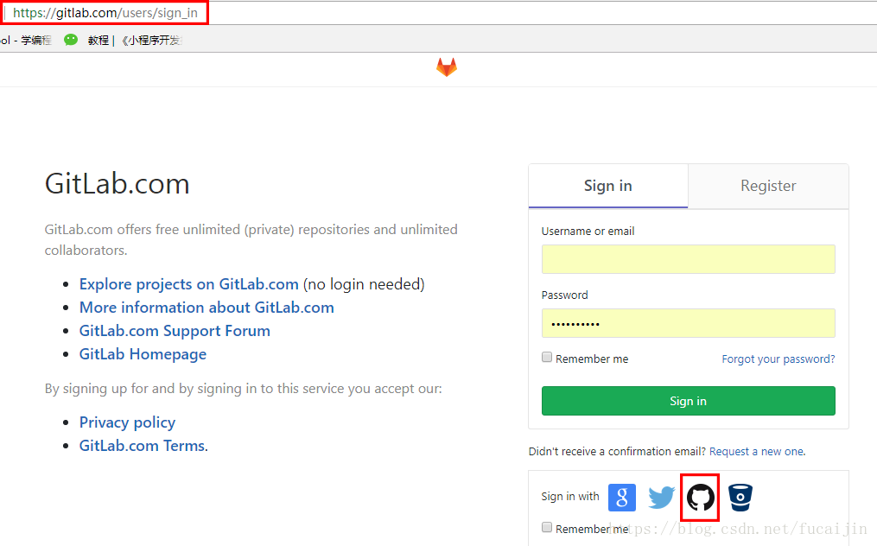This screenshot has height=546, width=877.
Task: Switch to the Register tab
Action: (x=768, y=186)
